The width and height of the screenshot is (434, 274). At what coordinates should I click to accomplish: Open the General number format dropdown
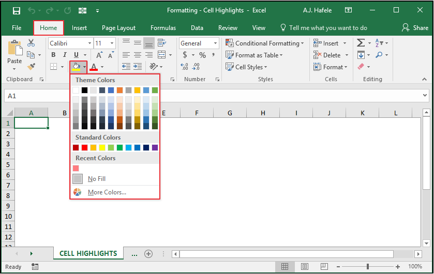(215, 43)
